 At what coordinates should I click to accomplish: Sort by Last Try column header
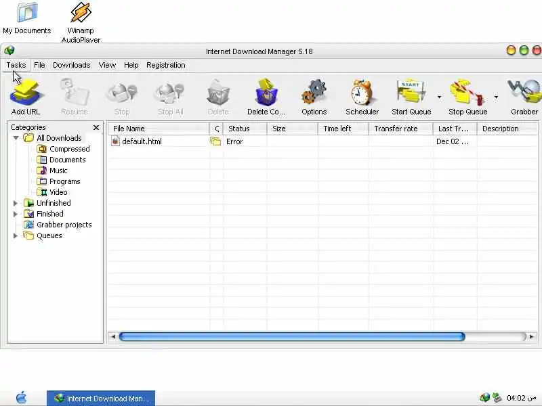coord(455,129)
